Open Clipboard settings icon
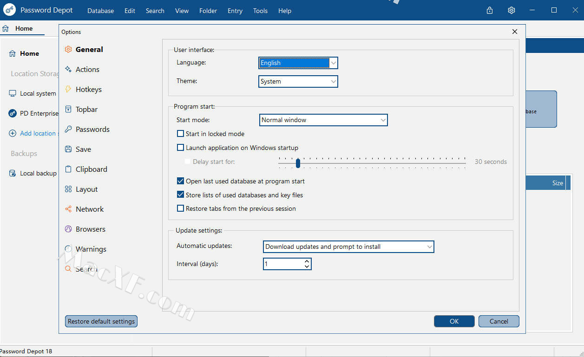This screenshot has width=584, height=357. click(x=68, y=169)
